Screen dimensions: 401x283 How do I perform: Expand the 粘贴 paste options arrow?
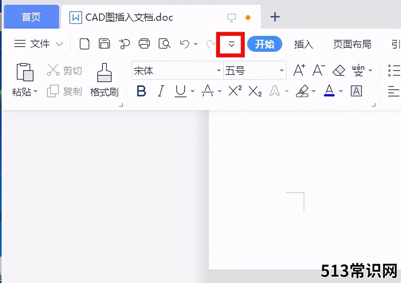[35, 91]
